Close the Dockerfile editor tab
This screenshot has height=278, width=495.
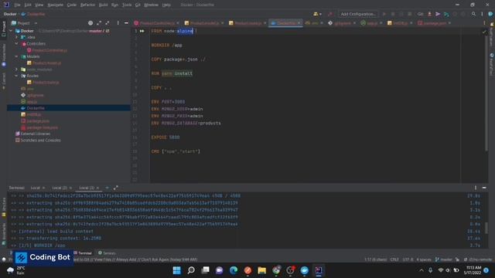[299, 23]
